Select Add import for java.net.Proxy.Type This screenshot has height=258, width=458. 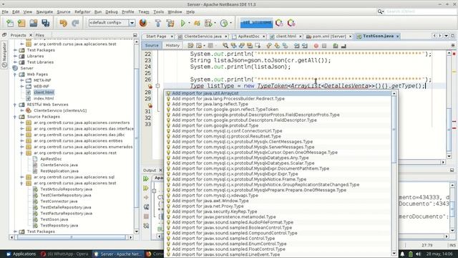pyautogui.click(x=278, y=206)
